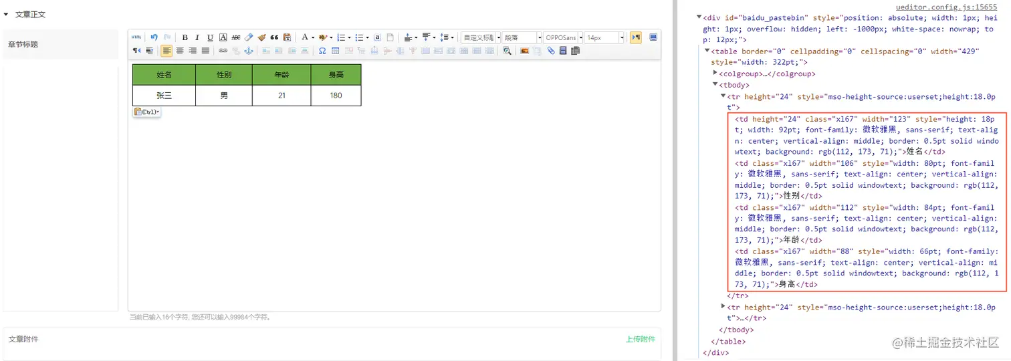Image resolution: width=1011 pixels, height=361 pixels.
Task: Open font color dropdown arrow
Action: [313, 37]
